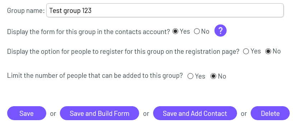This screenshot has width=298, height=132.
Task: Select Yes radio for displaying form in contacts account
Action: pyautogui.click(x=175, y=31)
